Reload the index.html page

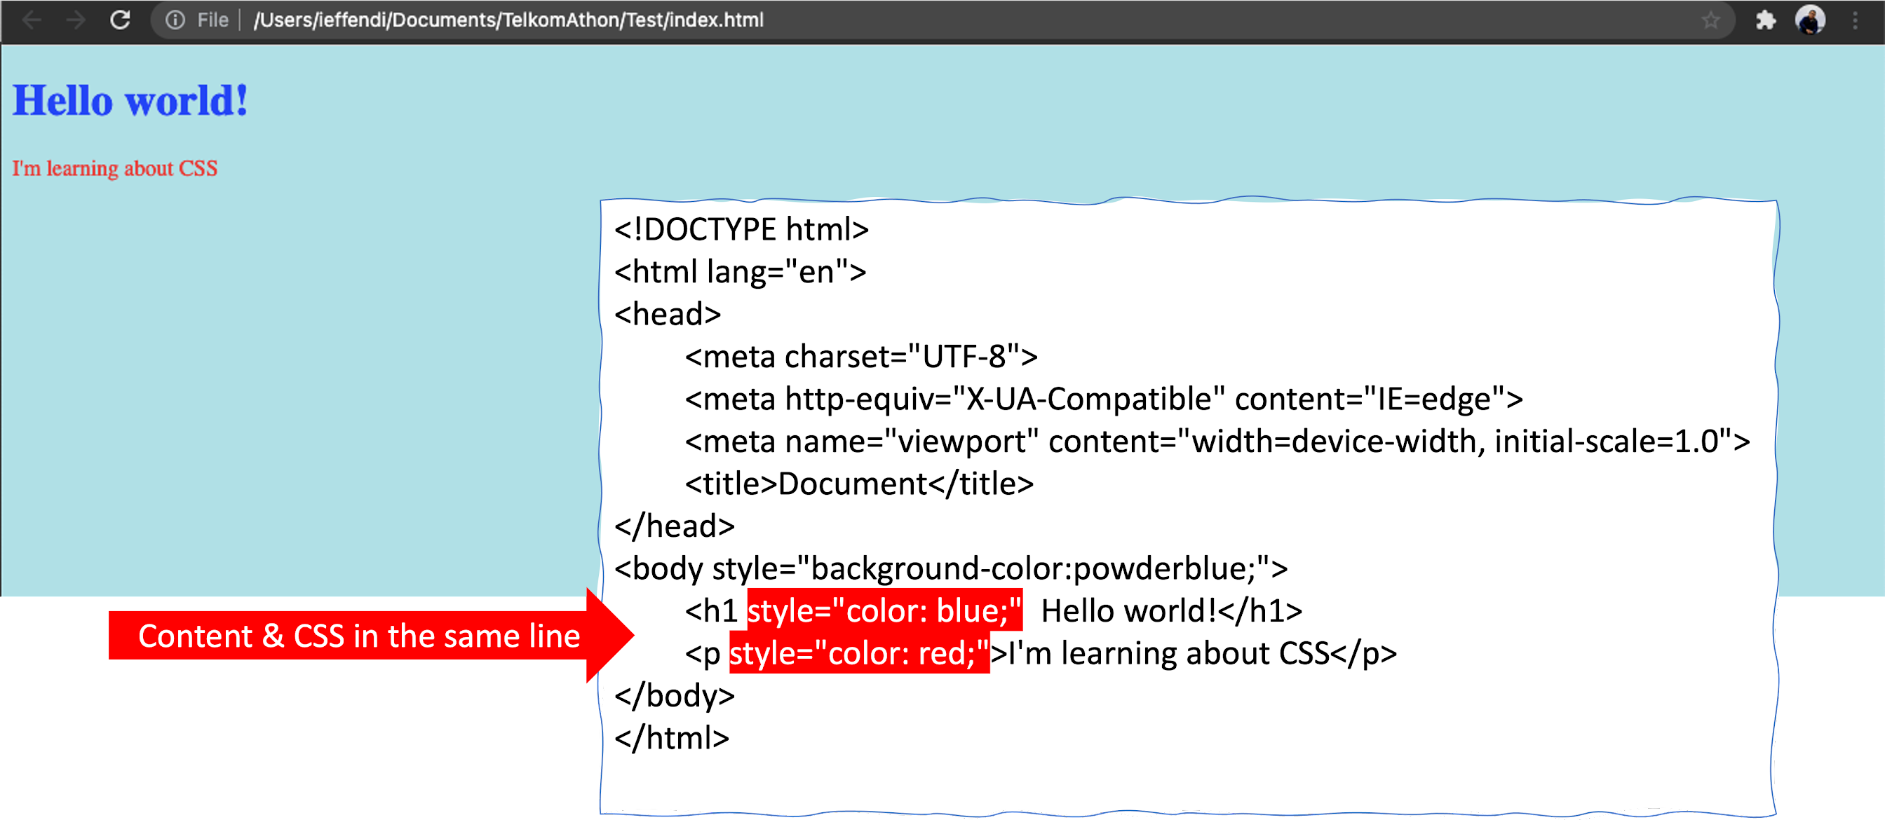[x=121, y=20]
